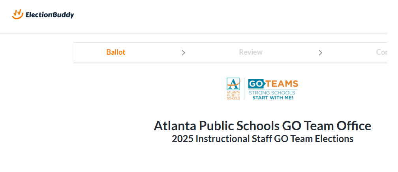Screen dimensions: 398x172
Task: Click the word Atlanta in the main heading
Action: tap(175, 126)
